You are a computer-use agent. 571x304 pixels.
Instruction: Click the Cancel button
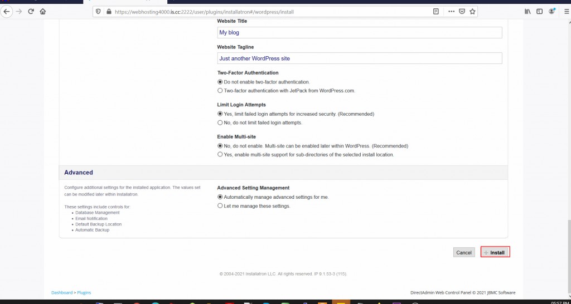464,252
